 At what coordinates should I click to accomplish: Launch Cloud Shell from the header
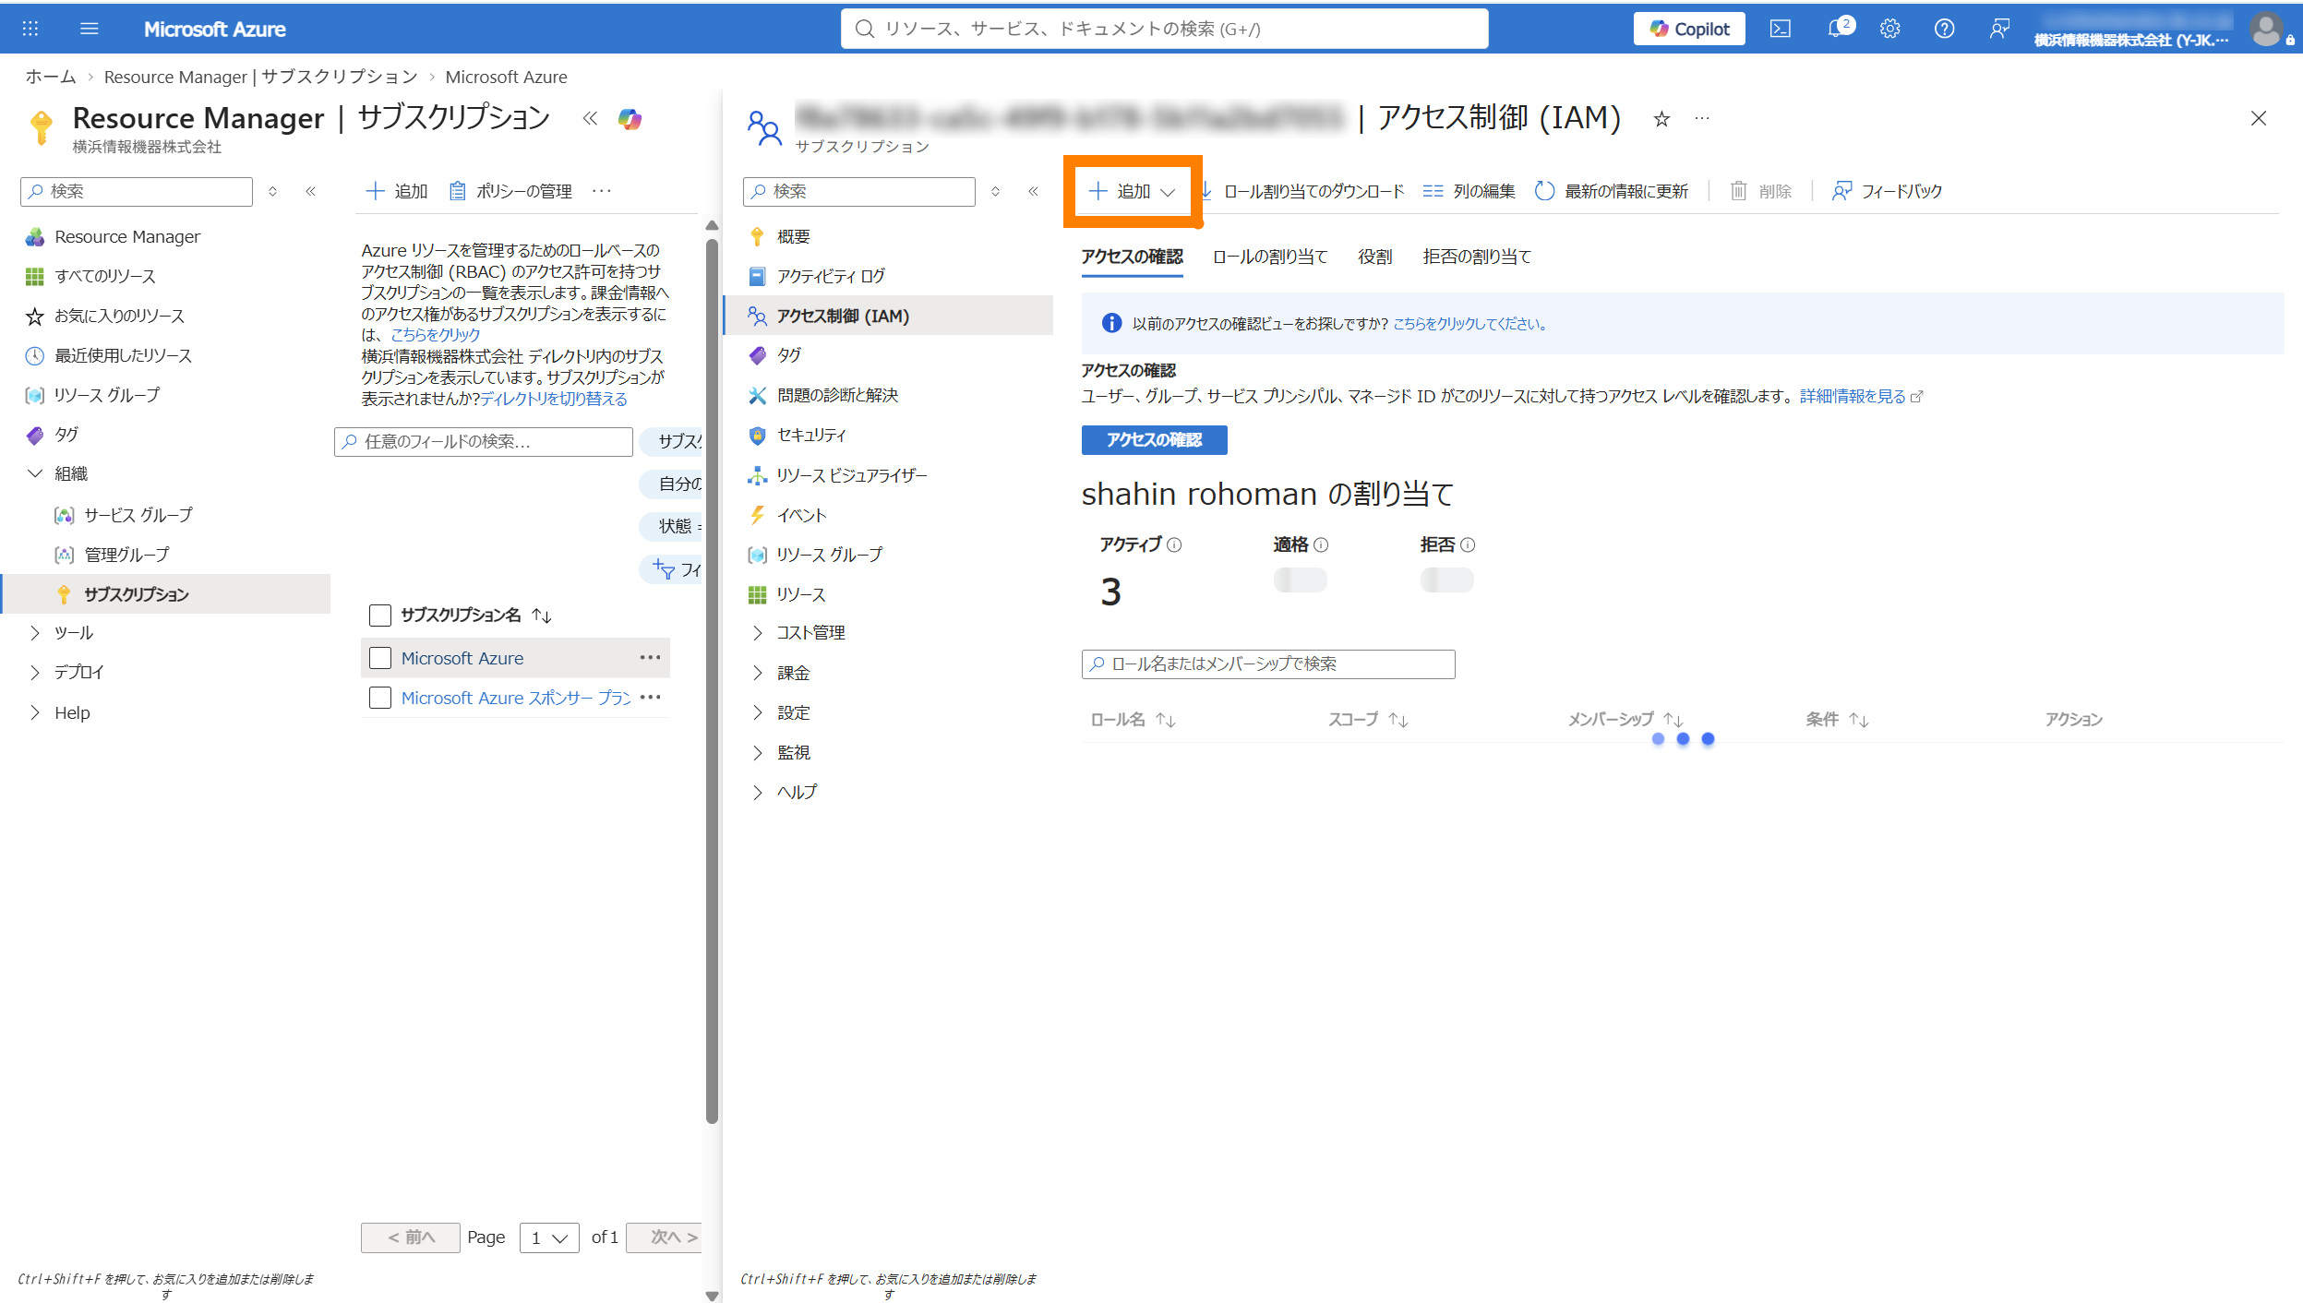[x=1780, y=29]
